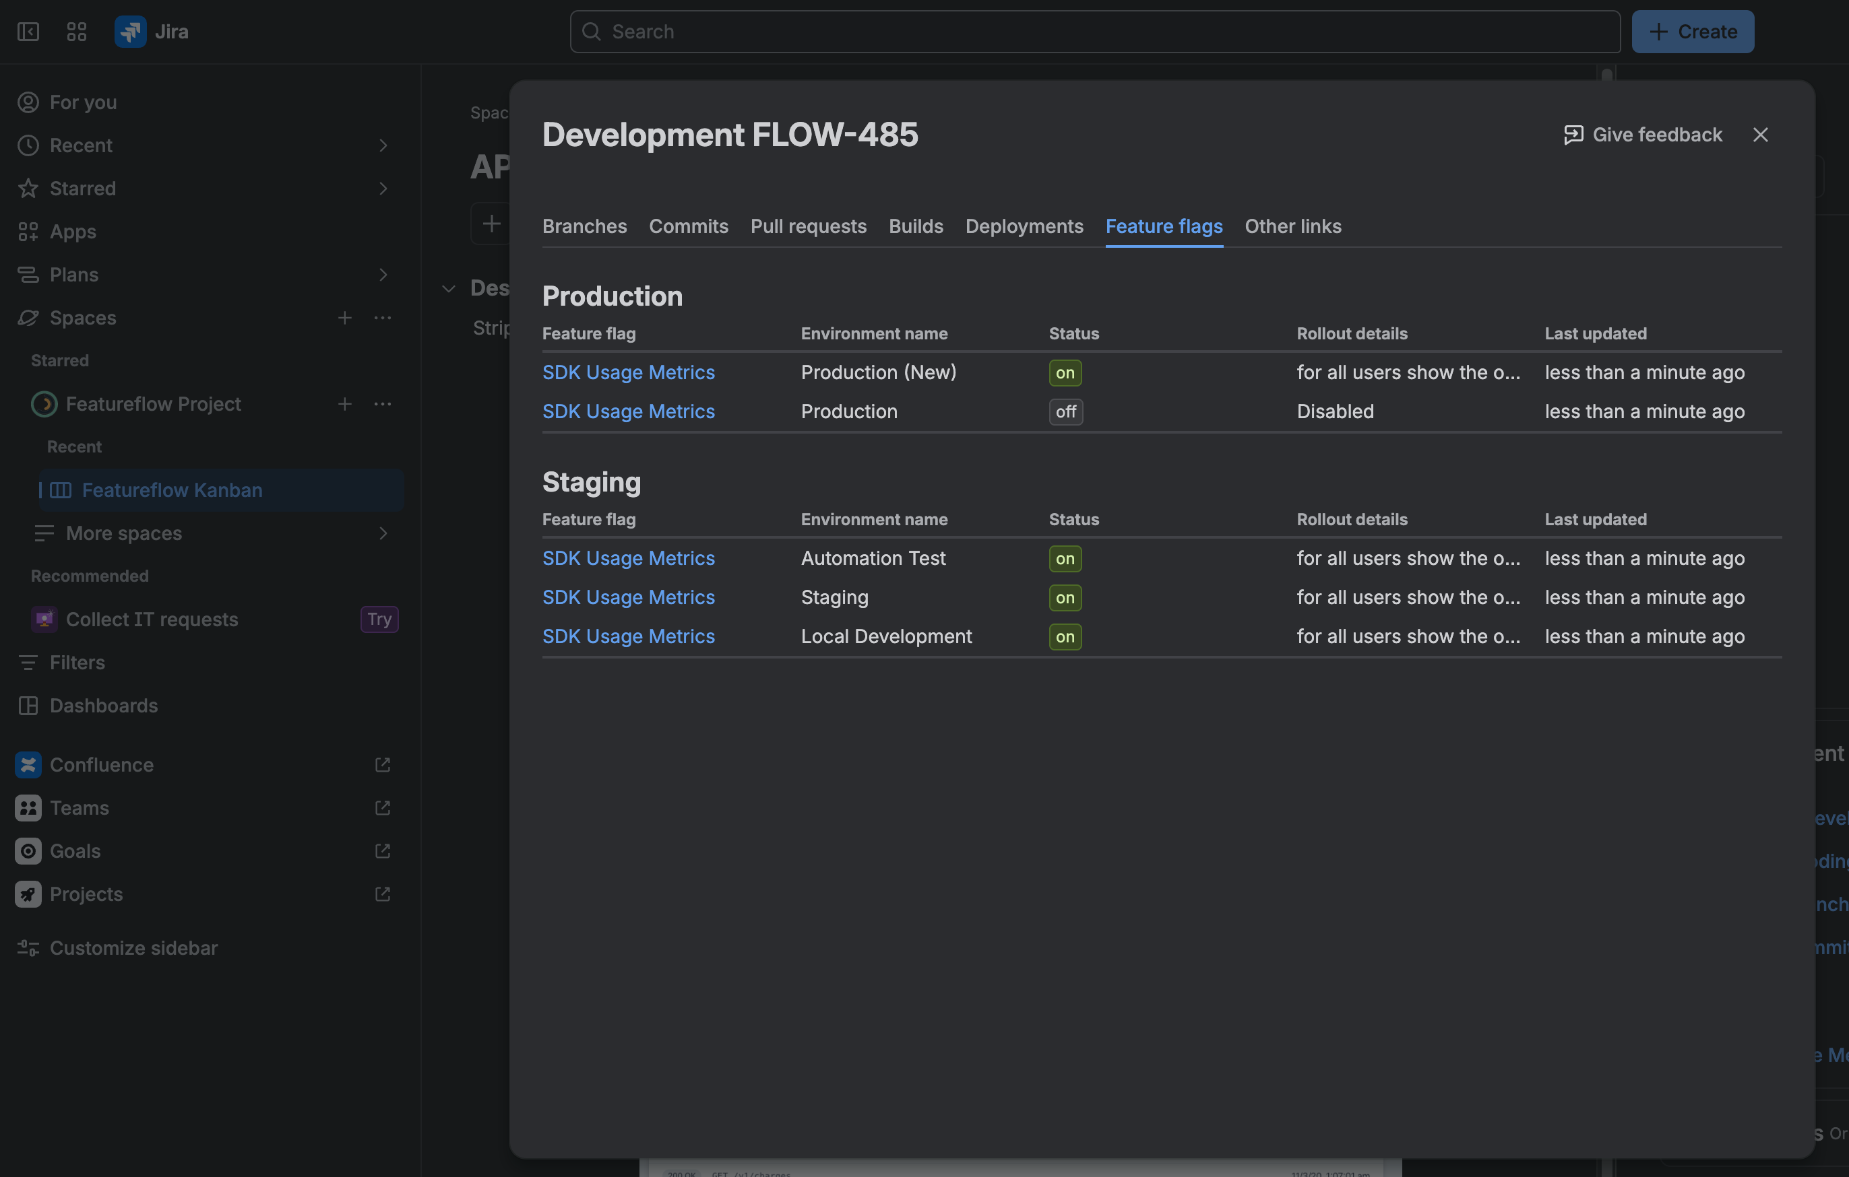Click the Spaces planet icon

[28, 317]
